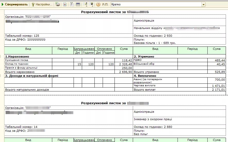Click the Всього утримано label
Viewport: 228px width, 142px height.
[x=146, y=72]
